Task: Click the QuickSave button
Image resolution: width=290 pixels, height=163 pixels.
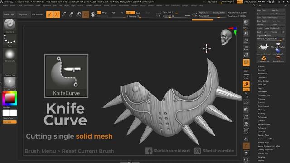Action: [213, 2]
